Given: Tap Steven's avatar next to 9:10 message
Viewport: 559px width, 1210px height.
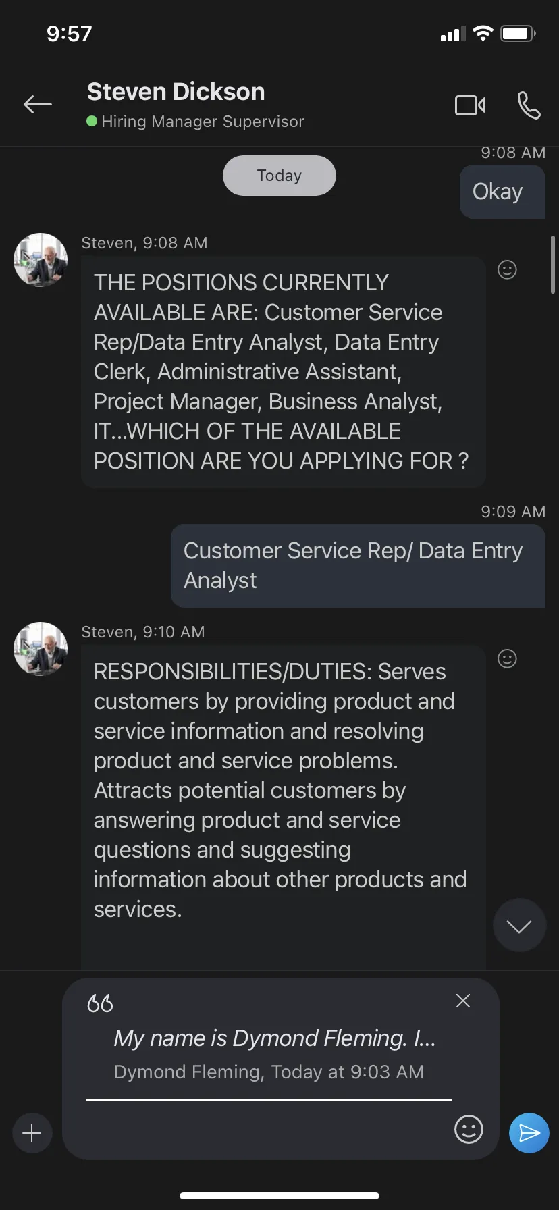Looking at the screenshot, I should point(41,649).
